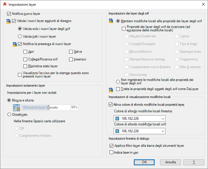Click icon beside Valuta i nuovi layer
This screenshot has width=208, height=169.
point(8,21)
